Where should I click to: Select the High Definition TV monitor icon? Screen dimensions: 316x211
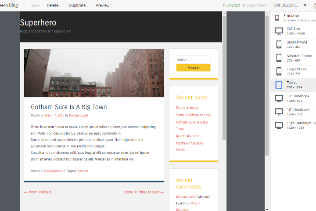point(279,125)
